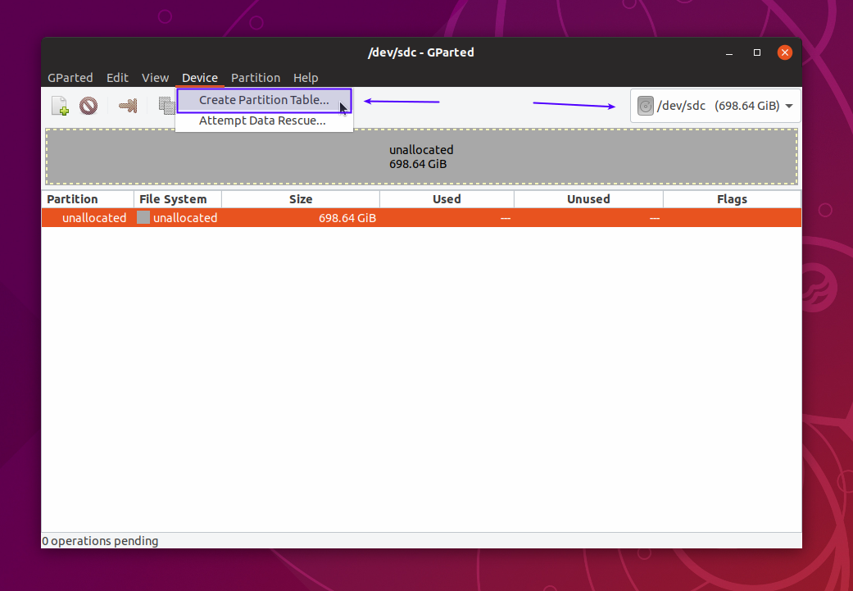Click the Resize/Move partition toolbar icon
This screenshot has width=853, height=591.
pyautogui.click(x=127, y=106)
